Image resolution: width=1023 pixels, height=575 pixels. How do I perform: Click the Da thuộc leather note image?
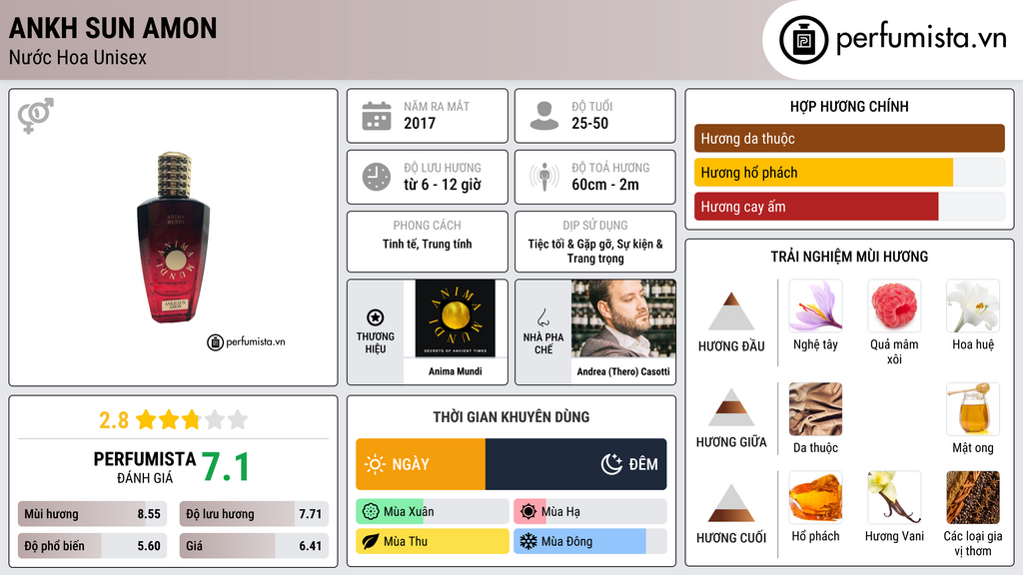(x=815, y=409)
